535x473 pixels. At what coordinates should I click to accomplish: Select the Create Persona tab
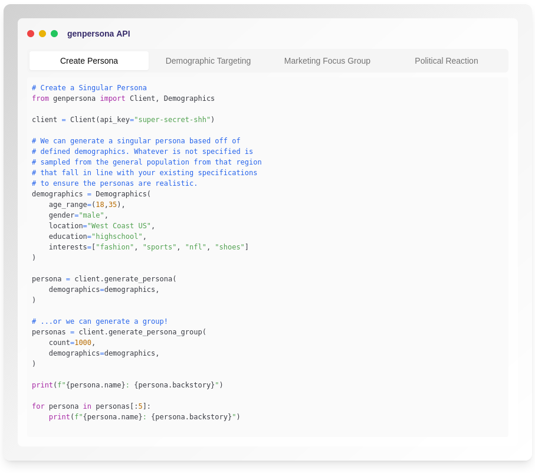click(x=89, y=61)
